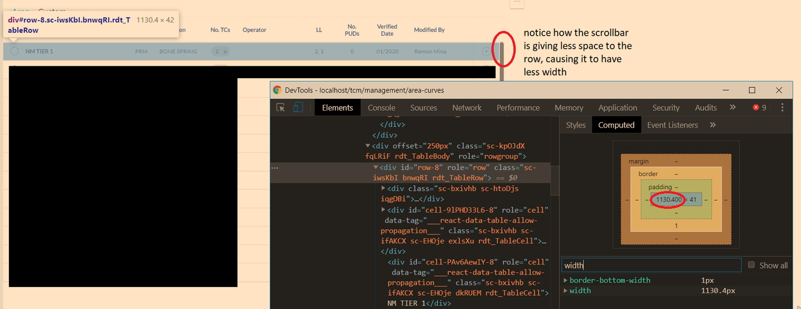The width and height of the screenshot is (801, 309).
Task: Expand the cell-9lPHD33L6-8 div node
Action: pos(384,210)
